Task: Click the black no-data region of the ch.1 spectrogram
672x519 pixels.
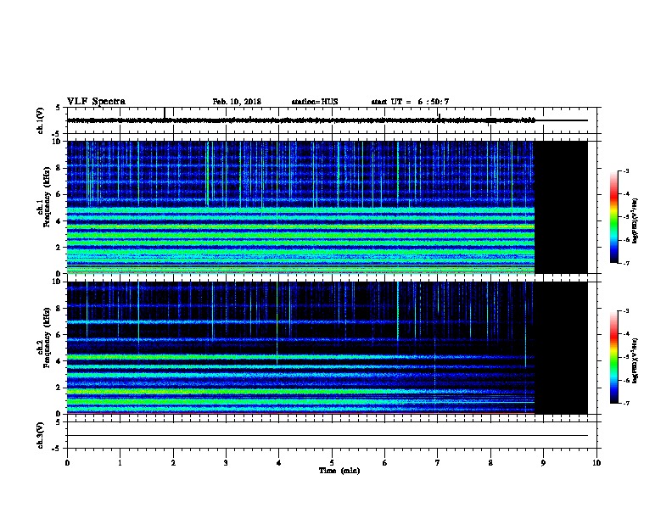Action: [561, 207]
